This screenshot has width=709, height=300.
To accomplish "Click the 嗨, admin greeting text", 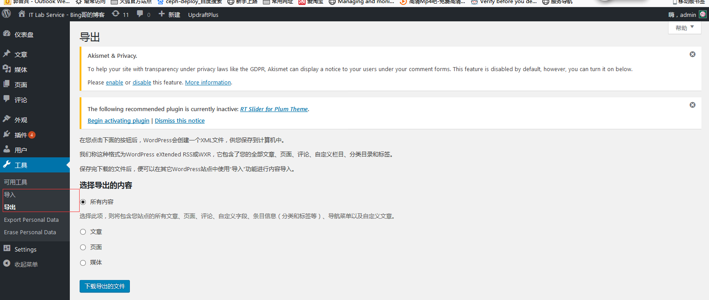I will 682,15.
